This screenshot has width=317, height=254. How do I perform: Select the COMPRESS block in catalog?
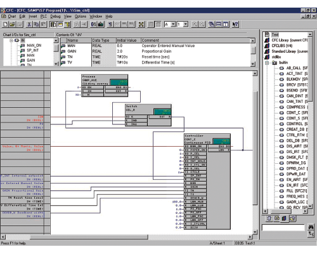[x=297, y=107]
